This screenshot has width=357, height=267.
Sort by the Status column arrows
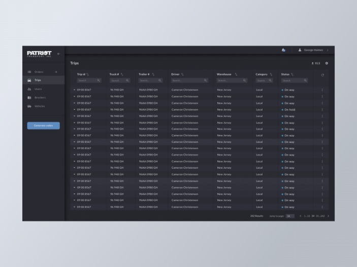point(293,74)
